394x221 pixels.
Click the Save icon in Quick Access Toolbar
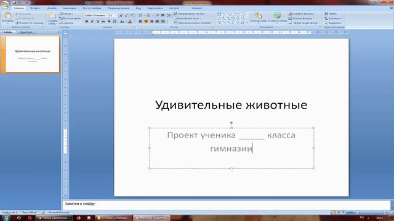tap(14, 2)
